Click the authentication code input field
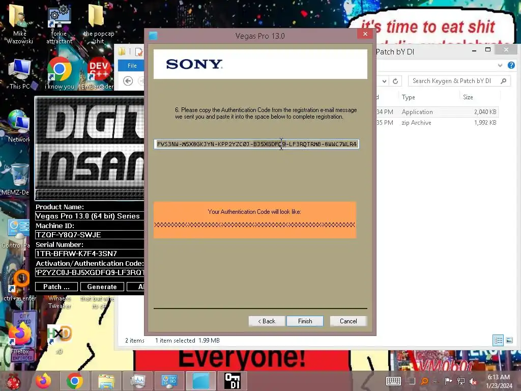 point(256,144)
